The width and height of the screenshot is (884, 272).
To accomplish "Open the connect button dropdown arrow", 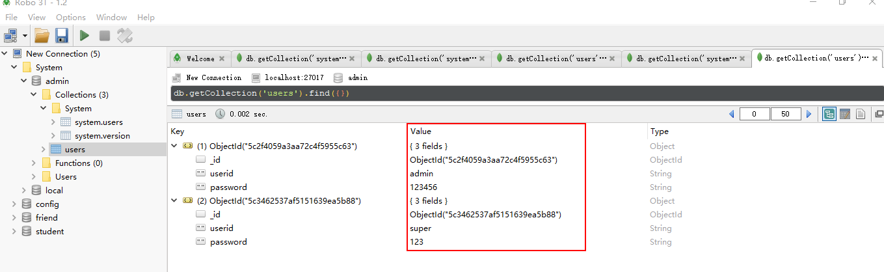I will (x=25, y=35).
